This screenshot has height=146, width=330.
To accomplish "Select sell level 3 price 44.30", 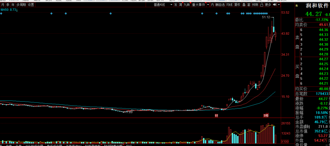I will (324, 45).
